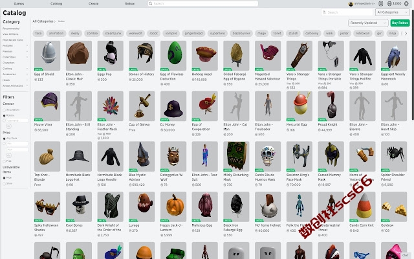Select the Any Price radio button
Viewport: 414px width, 259px height.
[x=5, y=139]
